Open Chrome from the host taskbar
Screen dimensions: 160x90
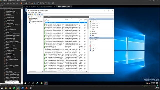pyautogui.click(x=10, y=88)
